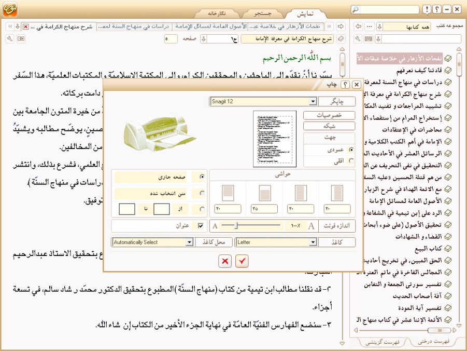Click the از (from) page field
The height and width of the screenshot is (351, 467).
point(161,209)
